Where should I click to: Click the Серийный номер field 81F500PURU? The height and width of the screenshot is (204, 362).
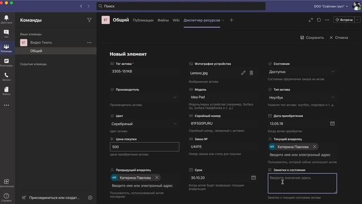223,124
